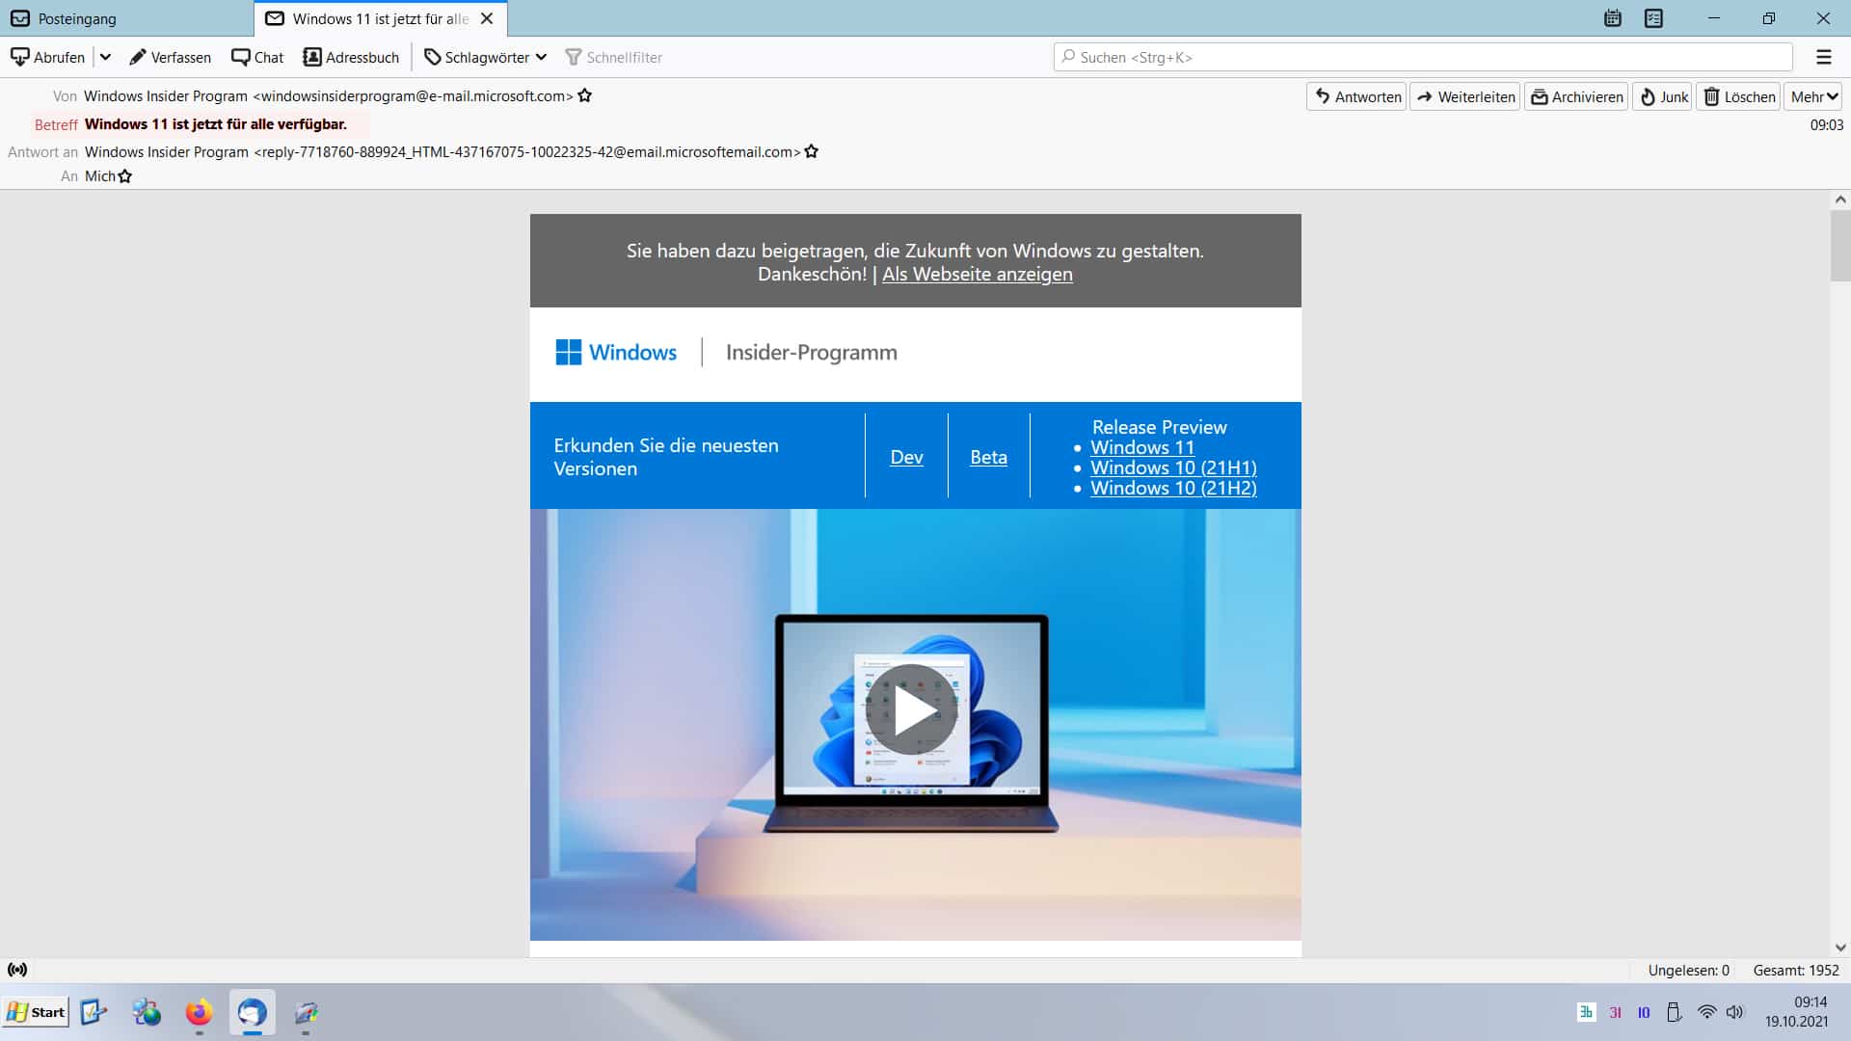Star the reply-to address contact
The image size is (1851, 1041).
click(x=811, y=151)
